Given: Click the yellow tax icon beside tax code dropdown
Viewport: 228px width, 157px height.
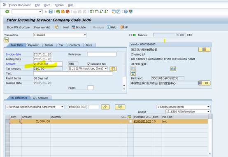Looking at the screenshot, I should click(x=113, y=68).
